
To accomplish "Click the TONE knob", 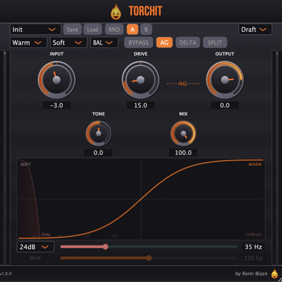I will [x=99, y=133].
